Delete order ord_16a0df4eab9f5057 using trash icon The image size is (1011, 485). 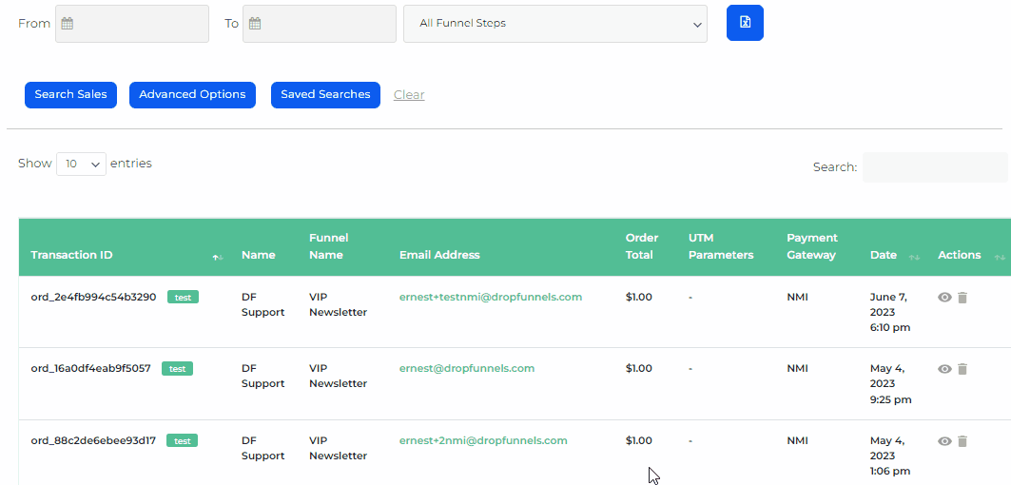[x=962, y=369]
